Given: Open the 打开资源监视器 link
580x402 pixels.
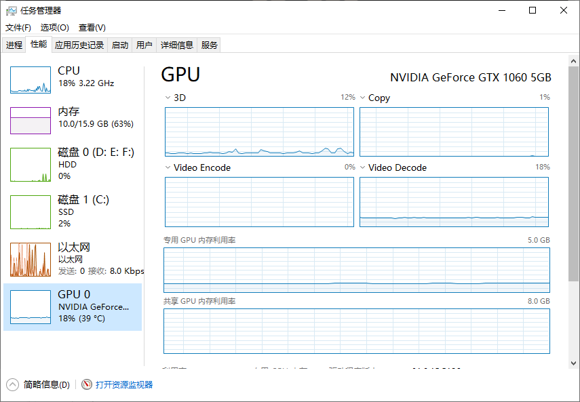Looking at the screenshot, I should [124, 384].
